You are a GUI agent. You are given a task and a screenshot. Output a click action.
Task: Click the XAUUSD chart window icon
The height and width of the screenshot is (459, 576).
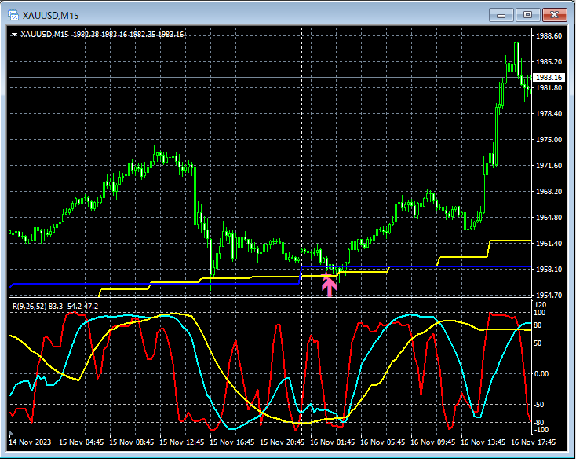13,15
